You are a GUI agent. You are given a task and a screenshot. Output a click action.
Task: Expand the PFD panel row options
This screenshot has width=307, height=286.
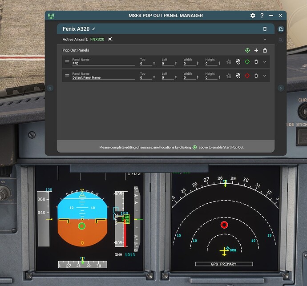pyautogui.click(x=265, y=62)
